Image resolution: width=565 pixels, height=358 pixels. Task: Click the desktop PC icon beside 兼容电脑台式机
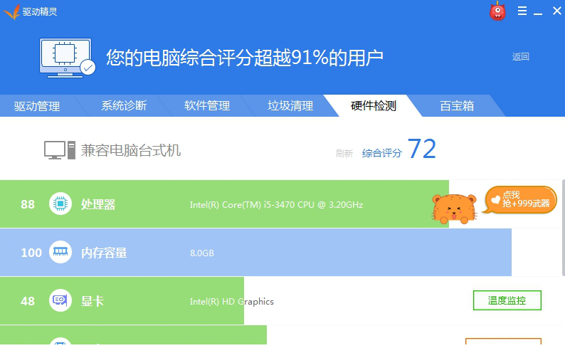60,150
